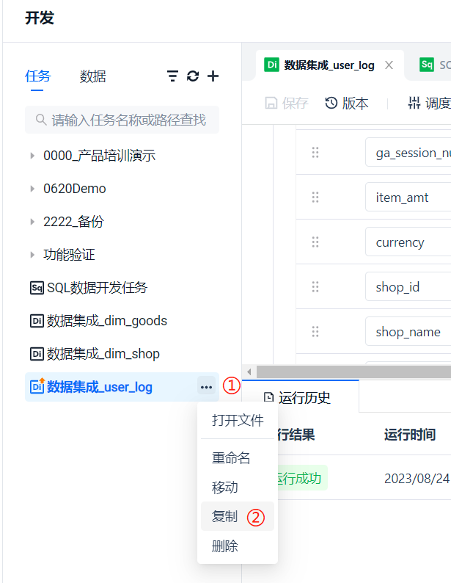Click the plus icon to add task
This screenshot has height=583, width=451.
(213, 76)
